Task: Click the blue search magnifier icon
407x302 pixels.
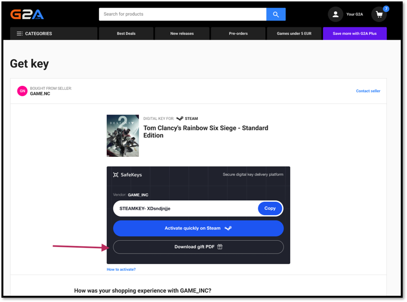Action: [x=276, y=14]
